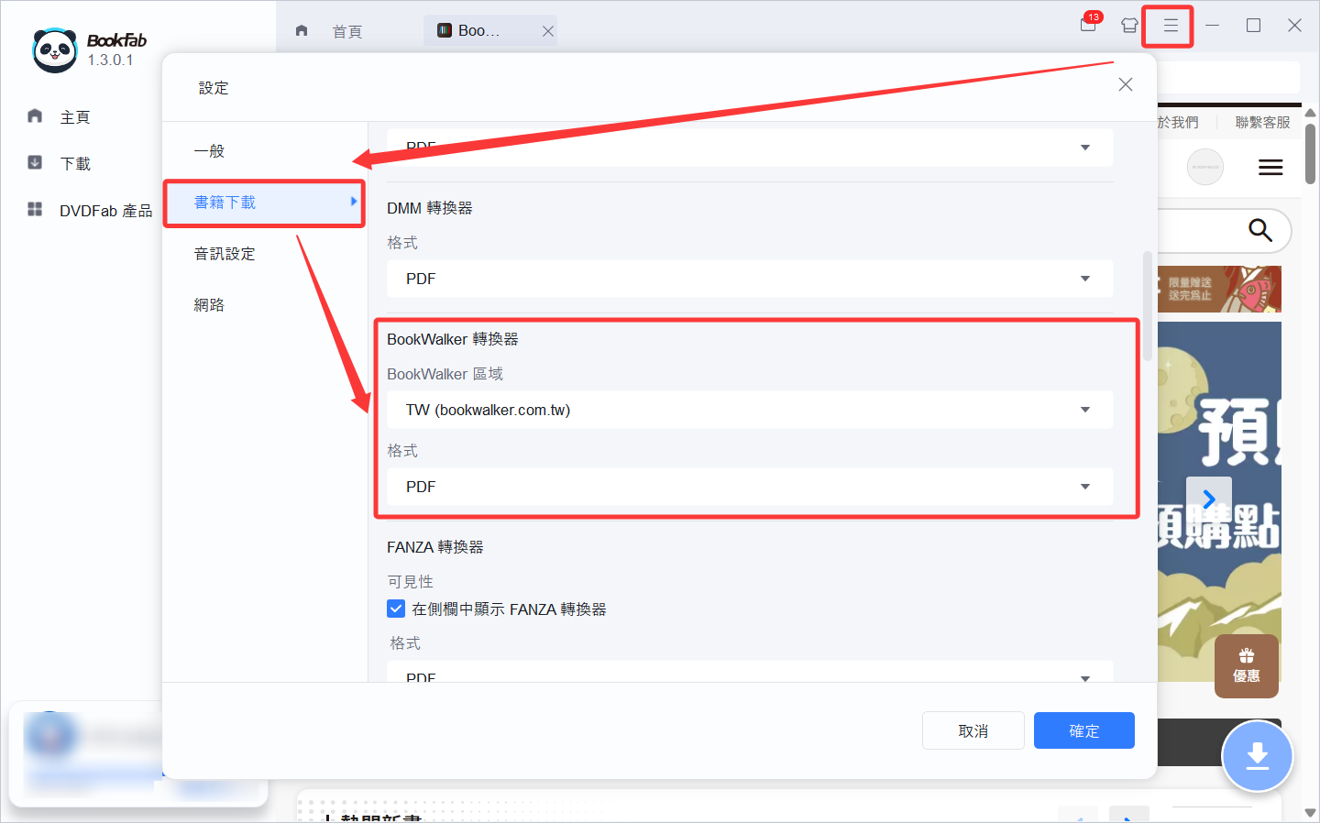
Task: Toggle show FANZA converter in sidebar checkbox
Action: [x=396, y=609]
